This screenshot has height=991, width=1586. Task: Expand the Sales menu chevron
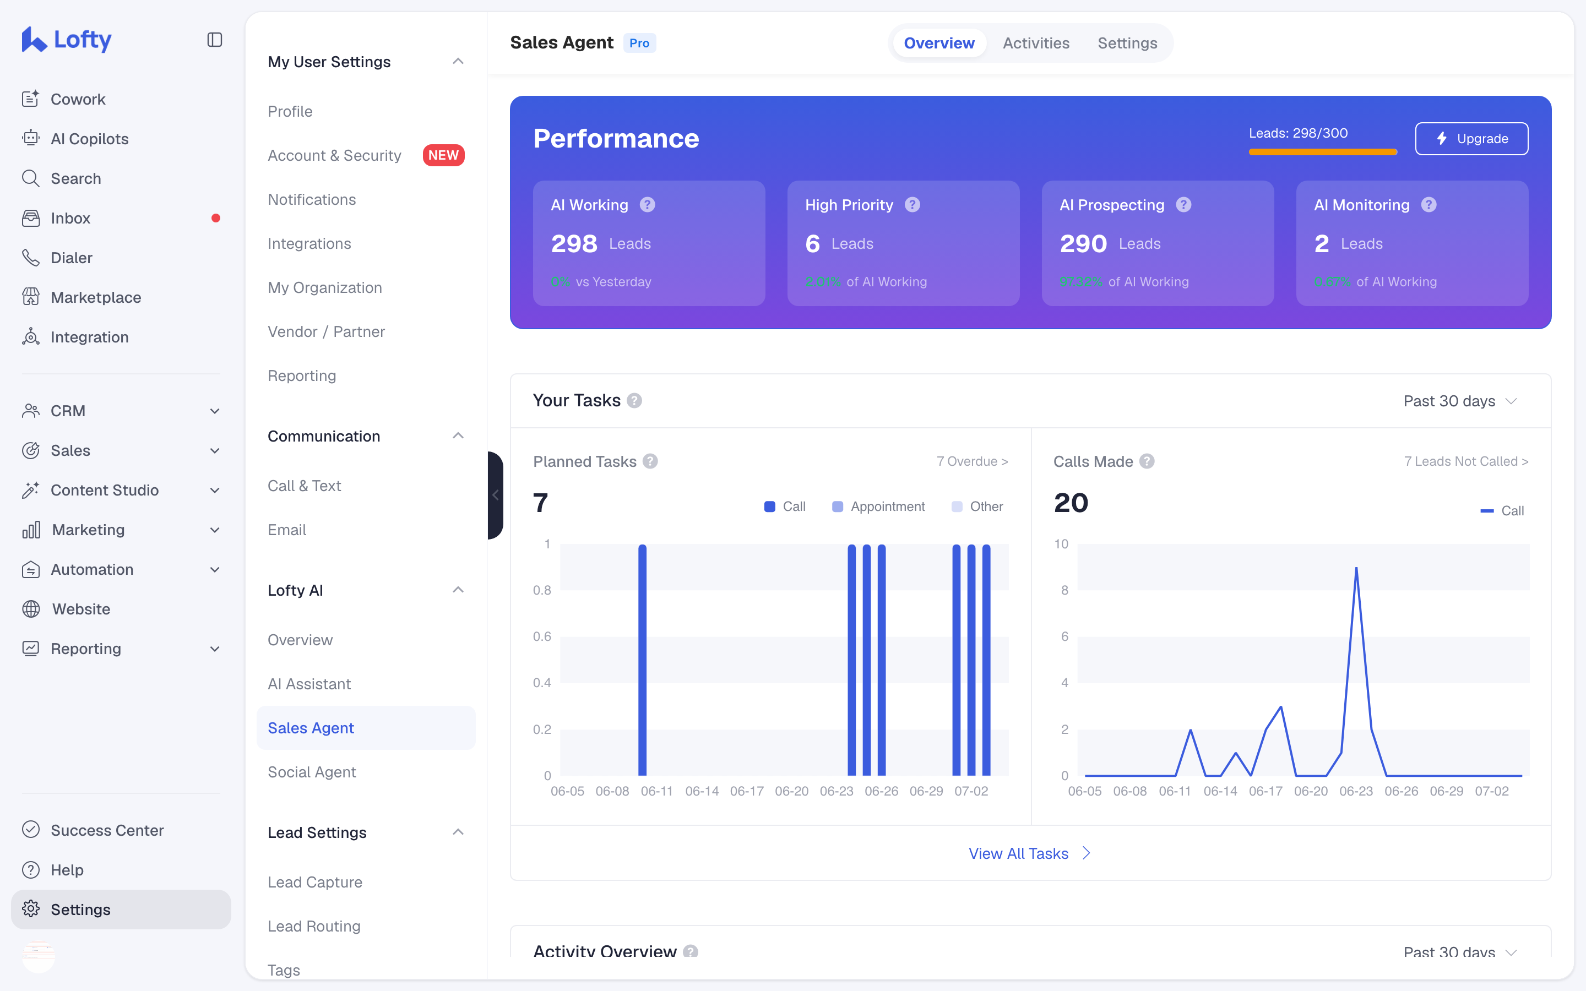(x=214, y=450)
